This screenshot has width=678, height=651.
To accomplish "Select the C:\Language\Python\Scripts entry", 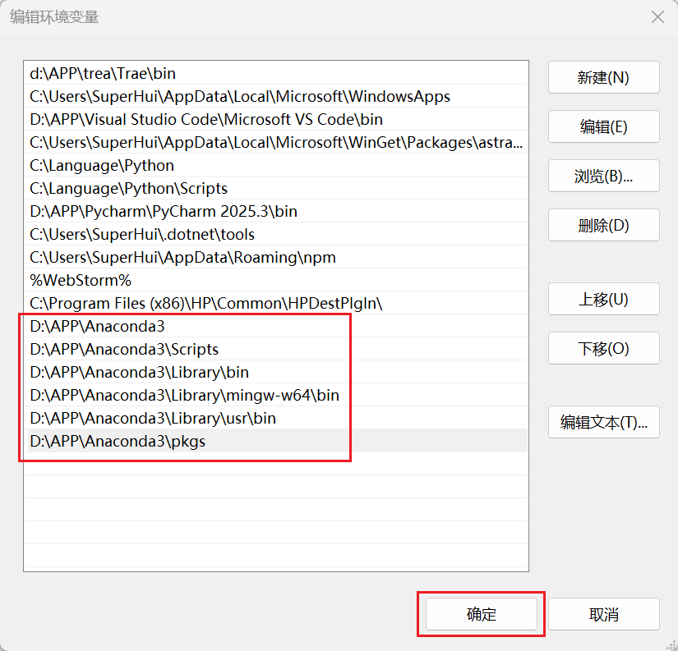I will pos(276,188).
